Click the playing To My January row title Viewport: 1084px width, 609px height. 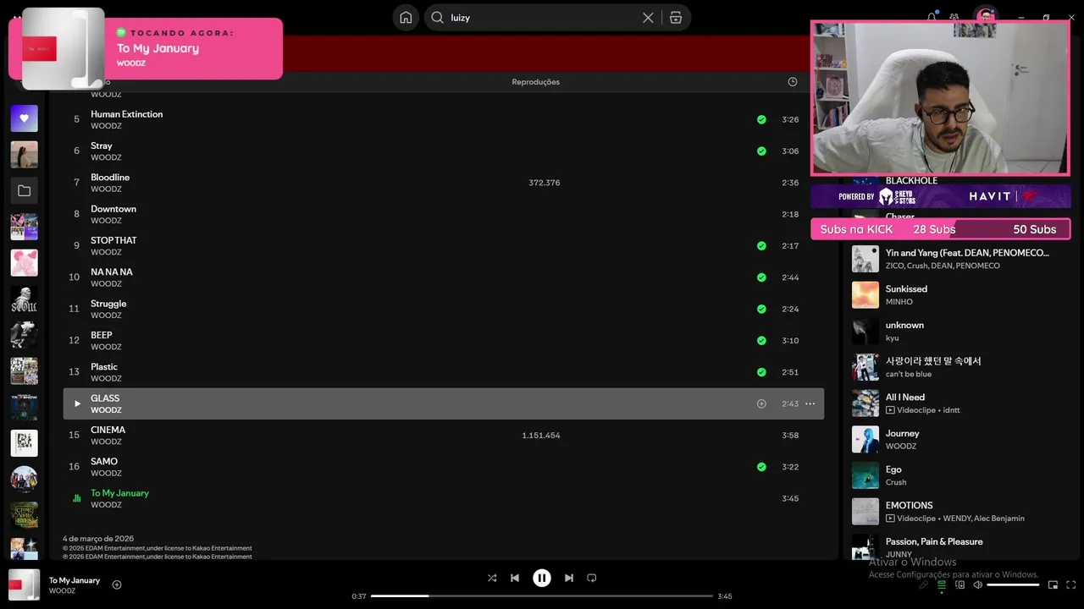[x=119, y=493]
